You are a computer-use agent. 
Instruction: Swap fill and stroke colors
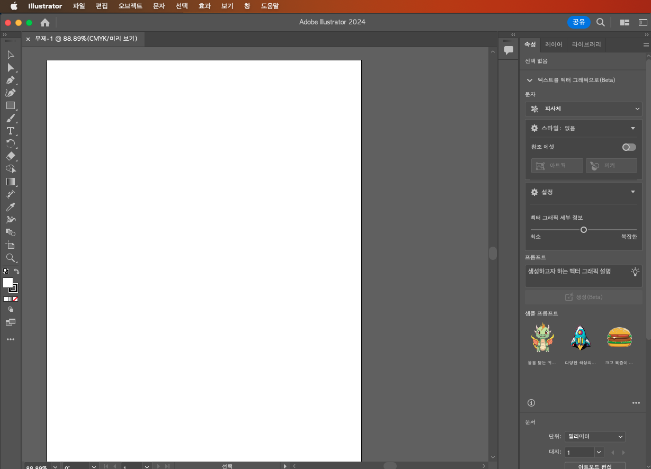click(16, 271)
